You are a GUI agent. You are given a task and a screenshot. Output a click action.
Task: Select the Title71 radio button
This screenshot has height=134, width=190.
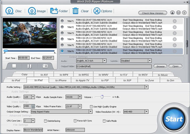tap(62, 21)
